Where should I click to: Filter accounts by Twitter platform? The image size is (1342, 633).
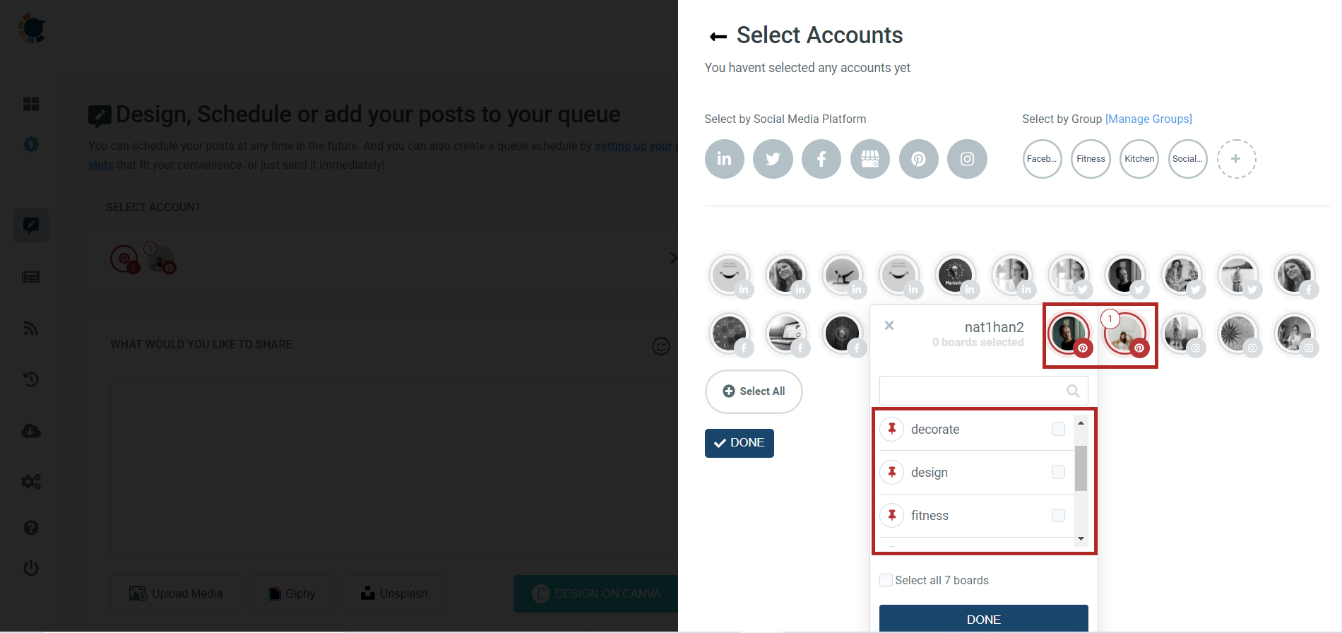(x=773, y=159)
